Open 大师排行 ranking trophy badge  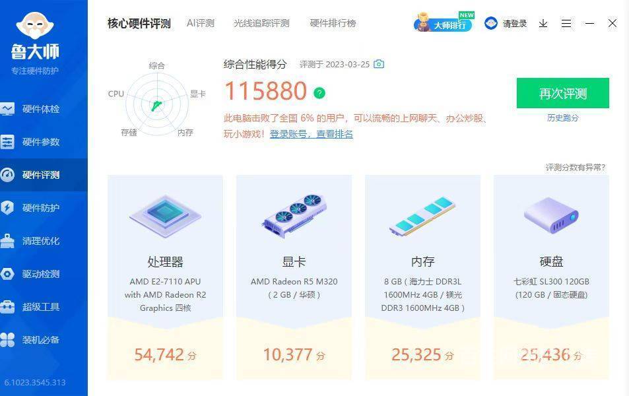[x=444, y=22]
